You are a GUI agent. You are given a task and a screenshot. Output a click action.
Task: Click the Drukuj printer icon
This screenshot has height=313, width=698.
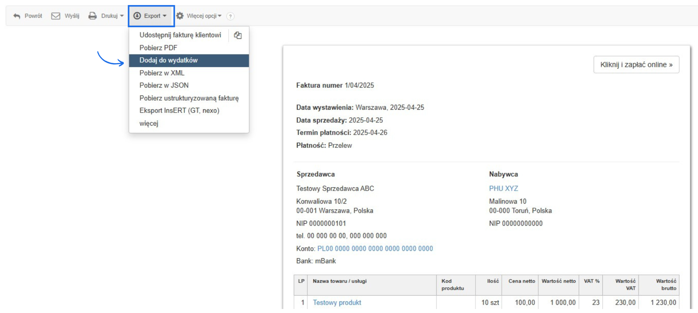[93, 16]
